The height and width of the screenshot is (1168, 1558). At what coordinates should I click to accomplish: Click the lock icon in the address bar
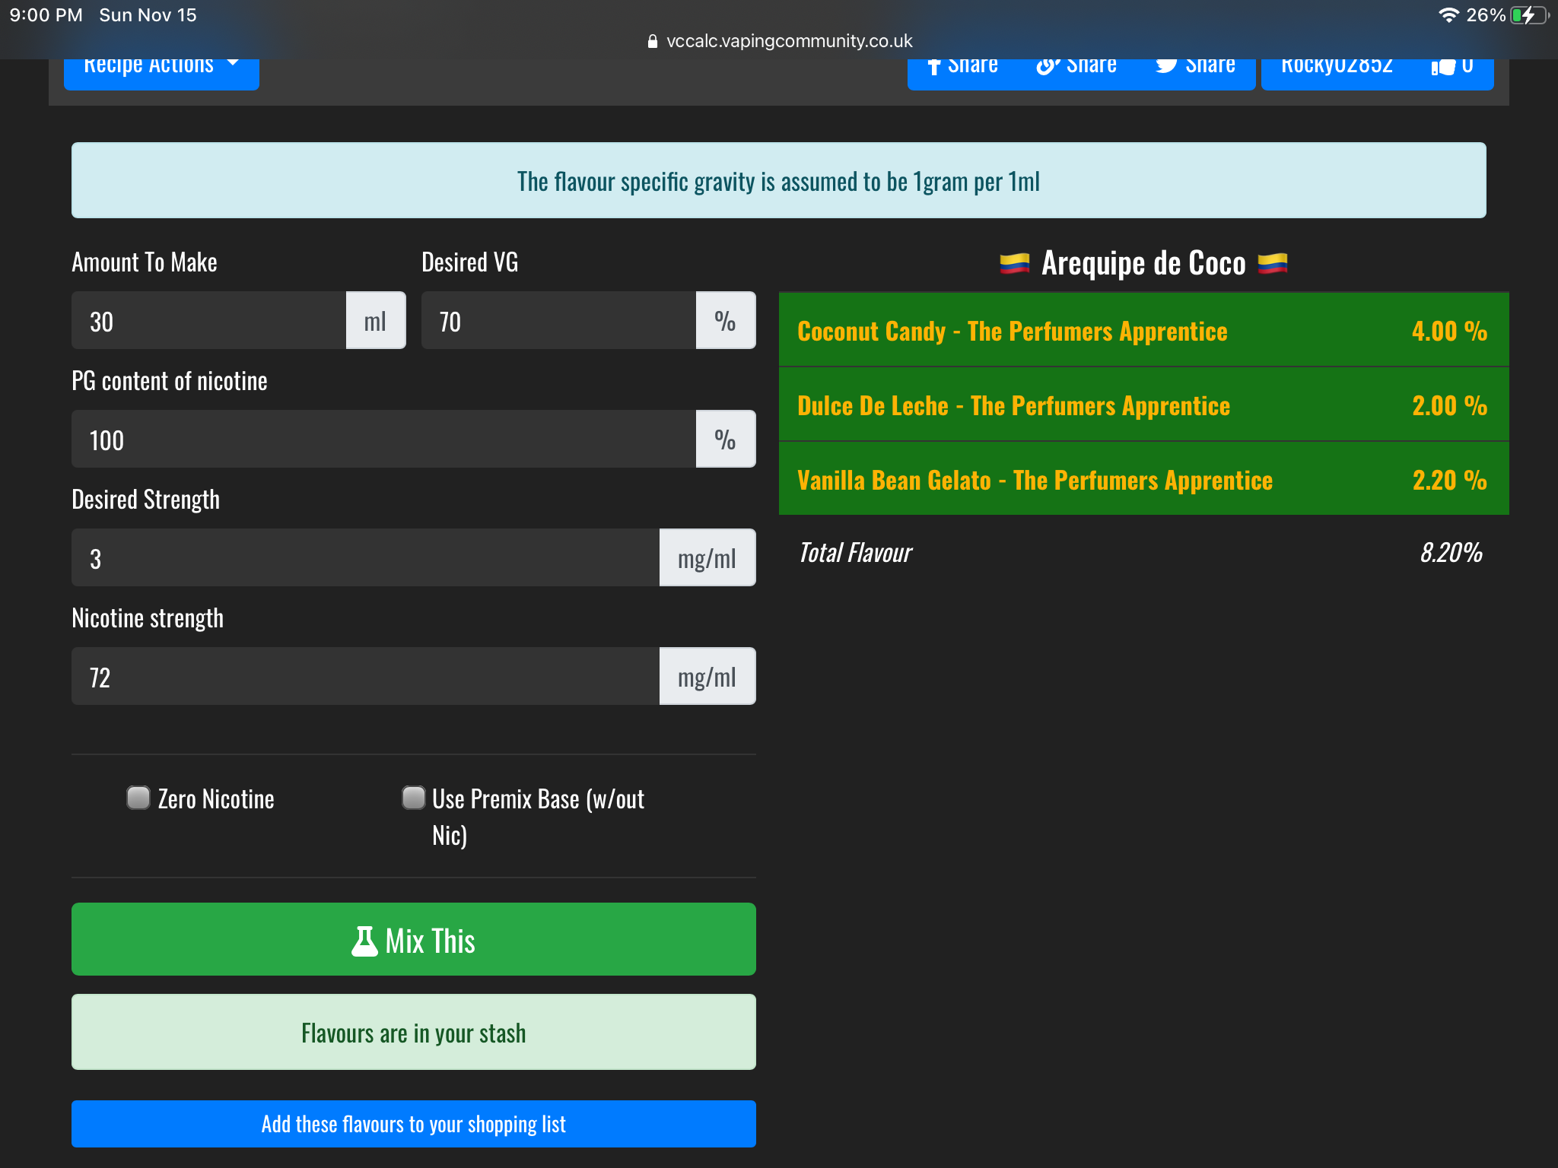pyautogui.click(x=652, y=41)
